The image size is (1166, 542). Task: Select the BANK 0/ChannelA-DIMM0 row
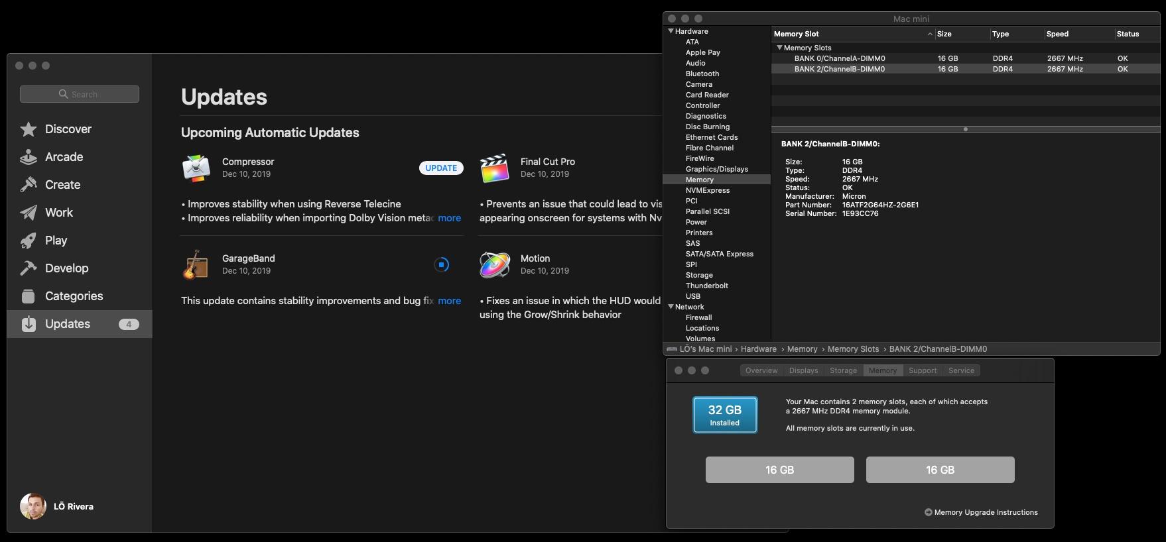point(966,58)
